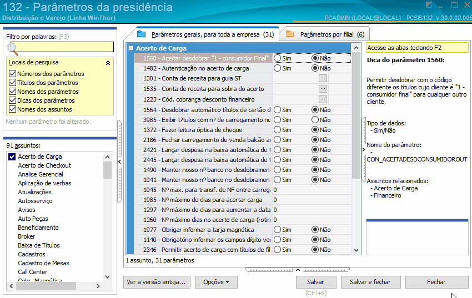Select Sim for parameter 2346 Permitir acerto
The height and width of the screenshot is (298, 472).
pyautogui.click(x=277, y=250)
